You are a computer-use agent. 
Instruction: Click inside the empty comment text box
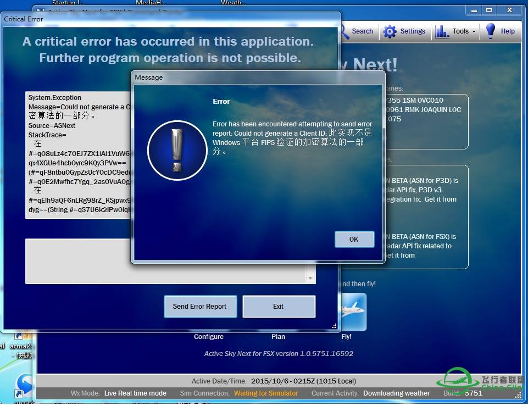pyautogui.click(x=165, y=261)
